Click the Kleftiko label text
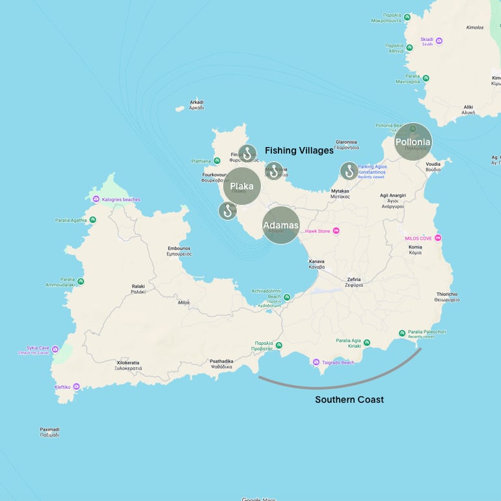 (x=62, y=387)
